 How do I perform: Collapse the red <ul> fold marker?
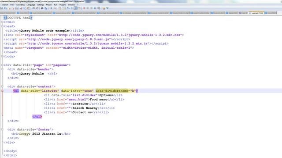click(2, 91)
